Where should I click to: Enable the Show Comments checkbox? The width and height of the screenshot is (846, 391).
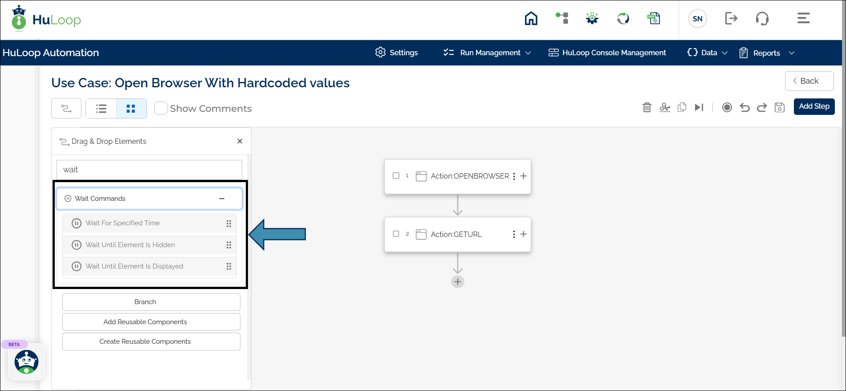coord(161,108)
